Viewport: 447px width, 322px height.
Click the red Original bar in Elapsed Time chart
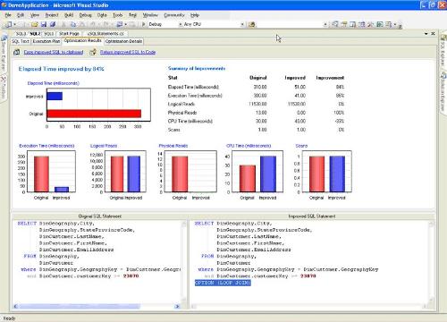coord(94,114)
